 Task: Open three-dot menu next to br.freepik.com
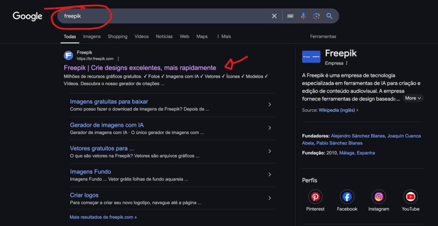click(x=118, y=59)
